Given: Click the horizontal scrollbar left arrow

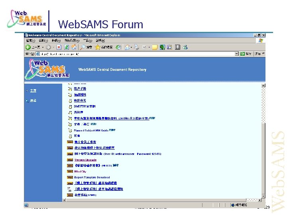Looking at the screenshot, I should pos(65,200).
